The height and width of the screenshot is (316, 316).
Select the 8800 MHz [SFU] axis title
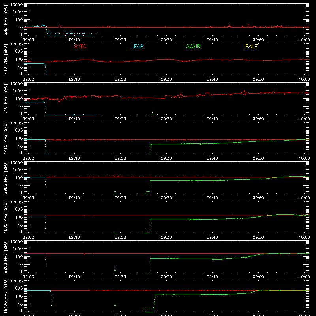(x=6, y=257)
